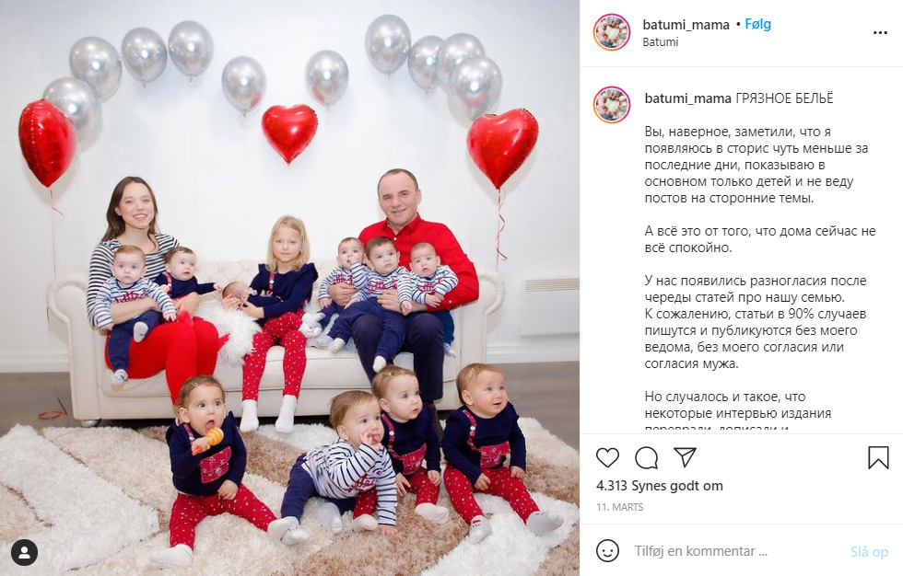The width and height of the screenshot is (903, 576).
Task: Submit comment with Slå op button
Action: 869,551
